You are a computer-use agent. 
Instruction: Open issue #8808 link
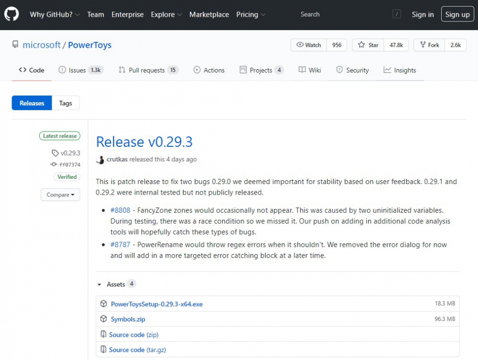[120, 210]
